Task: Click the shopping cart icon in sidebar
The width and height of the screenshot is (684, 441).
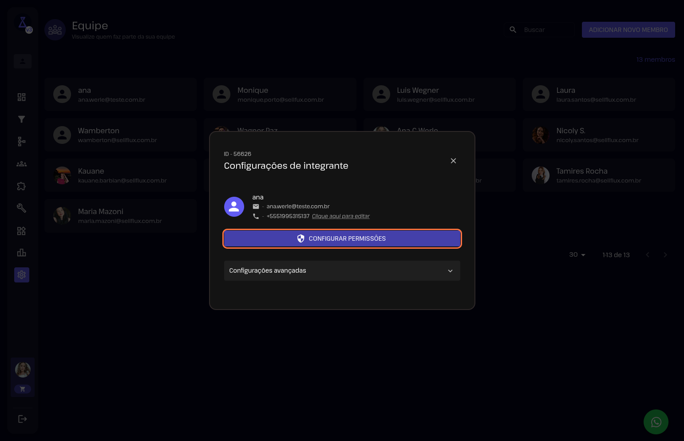Action: click(x=23, y=389)
